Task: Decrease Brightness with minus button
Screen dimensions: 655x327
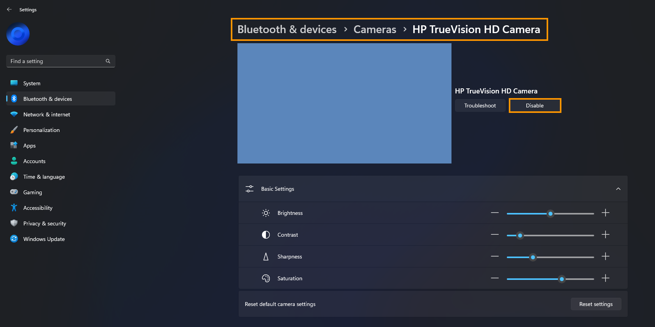Action: pos(495,213)
